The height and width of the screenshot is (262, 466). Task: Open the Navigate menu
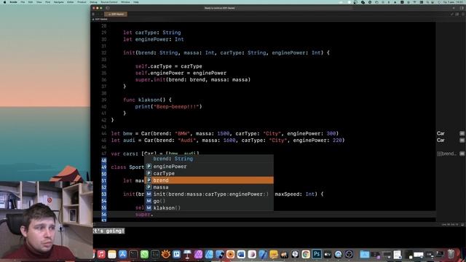[58, 2]
